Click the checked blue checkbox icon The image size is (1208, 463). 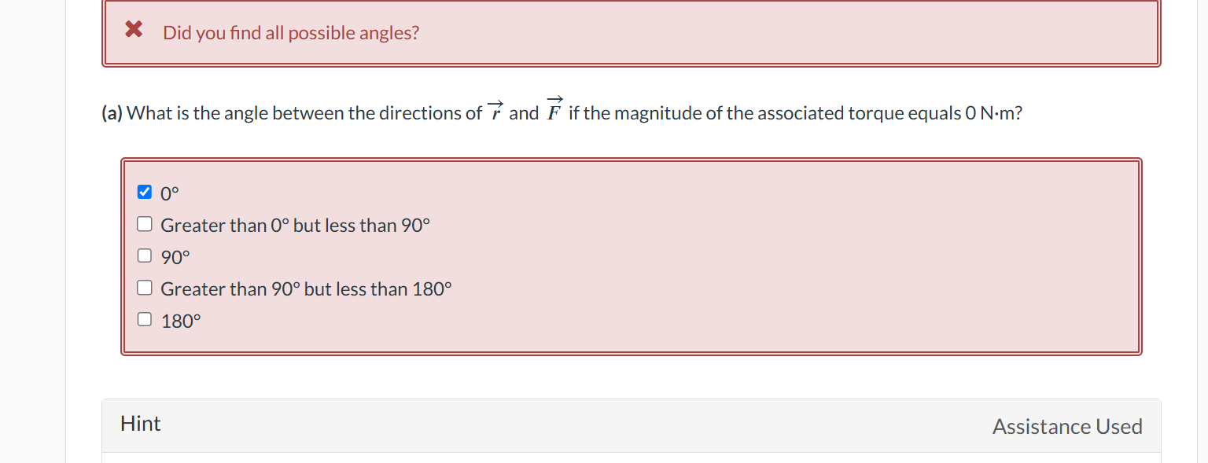(144, 191)
